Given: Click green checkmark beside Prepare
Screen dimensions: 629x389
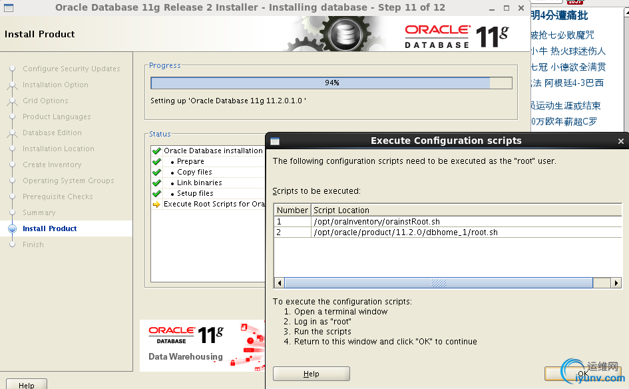Looking at the screenshot, I should click(x=157, y=162).
